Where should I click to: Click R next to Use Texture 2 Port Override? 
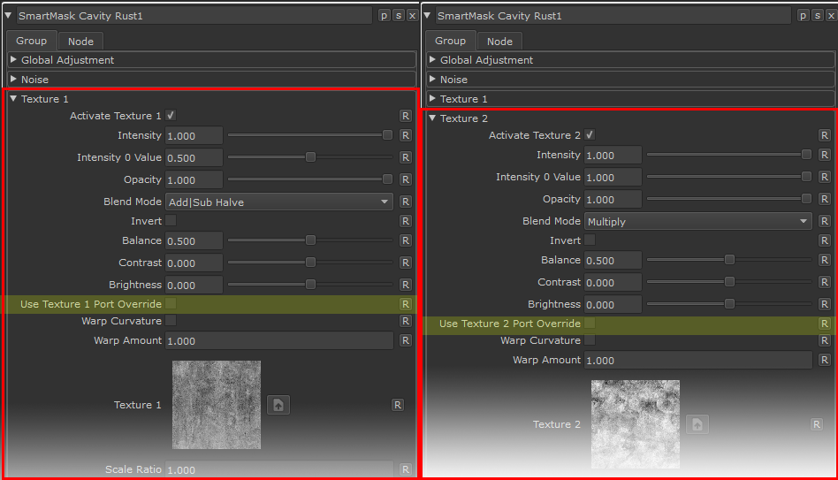tap(824, 324)
